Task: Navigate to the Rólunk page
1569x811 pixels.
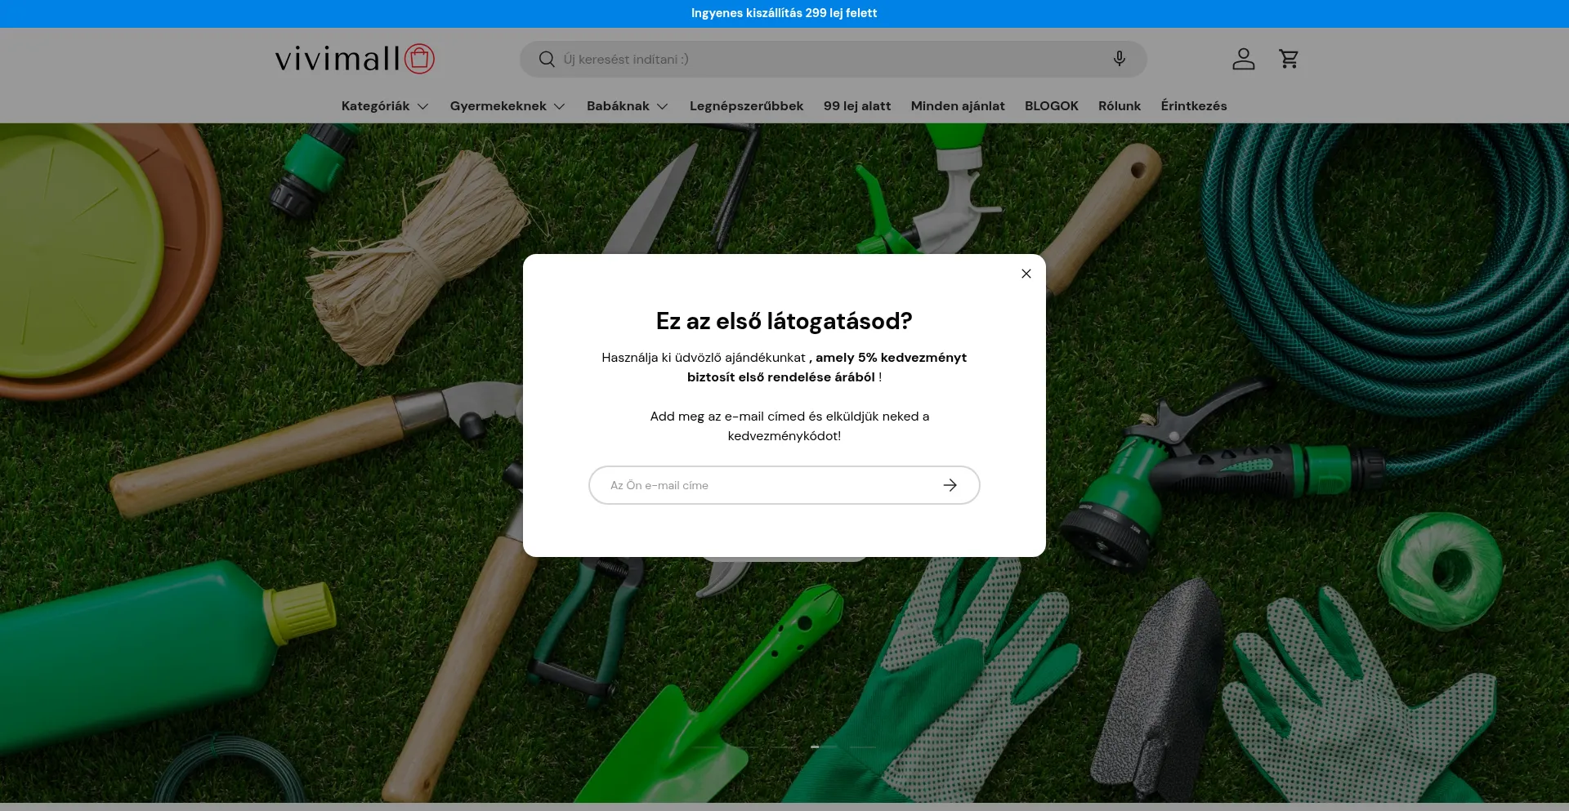Action: (1120, 106)
